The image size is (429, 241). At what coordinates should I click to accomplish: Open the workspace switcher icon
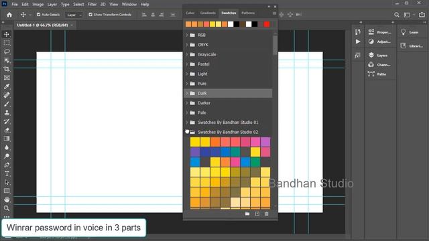point(407,15)
